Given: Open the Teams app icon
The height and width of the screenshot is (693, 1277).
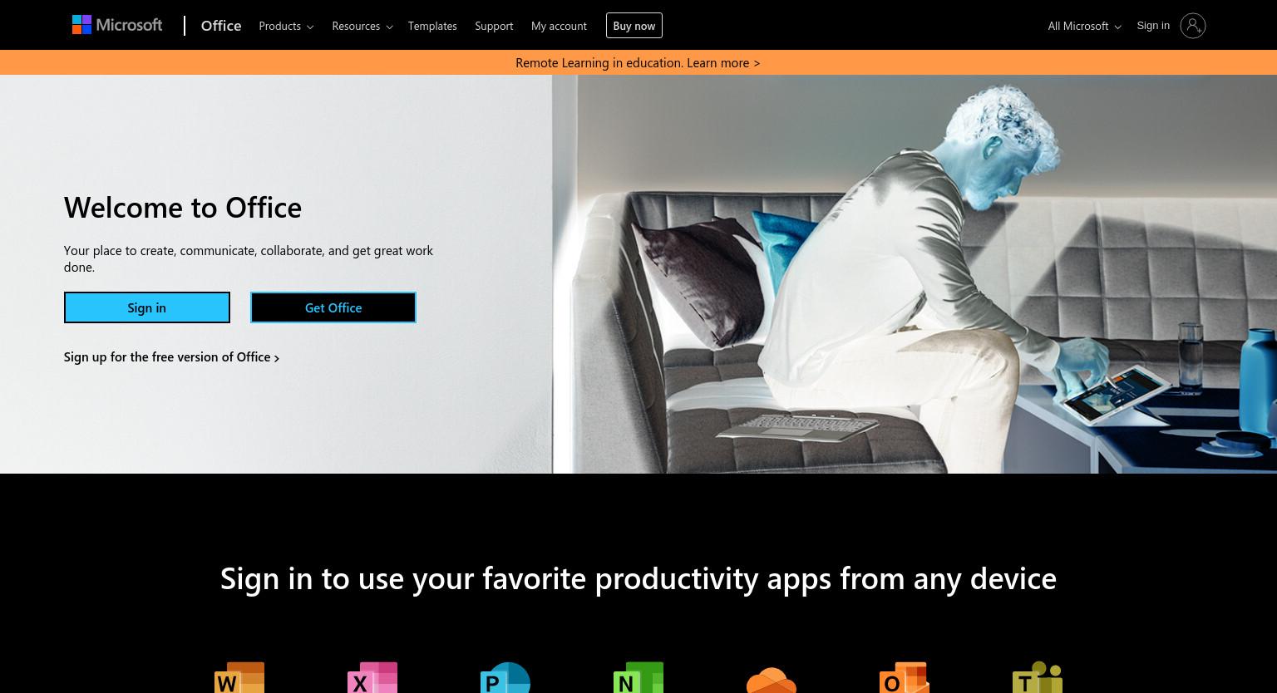Looking at the screenshot, I should tap(1038, 678).
